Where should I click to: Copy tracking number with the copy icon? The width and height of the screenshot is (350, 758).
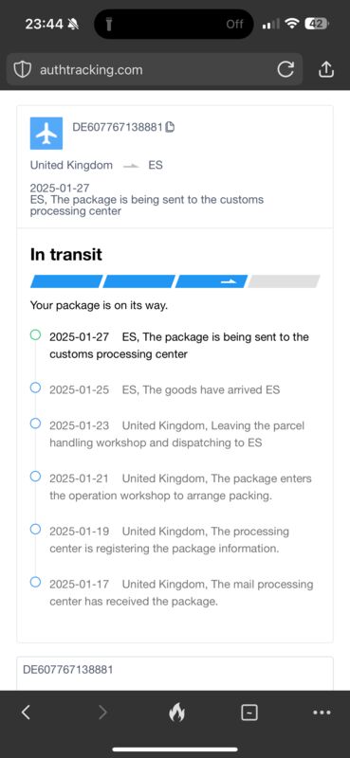coord(170,127)
